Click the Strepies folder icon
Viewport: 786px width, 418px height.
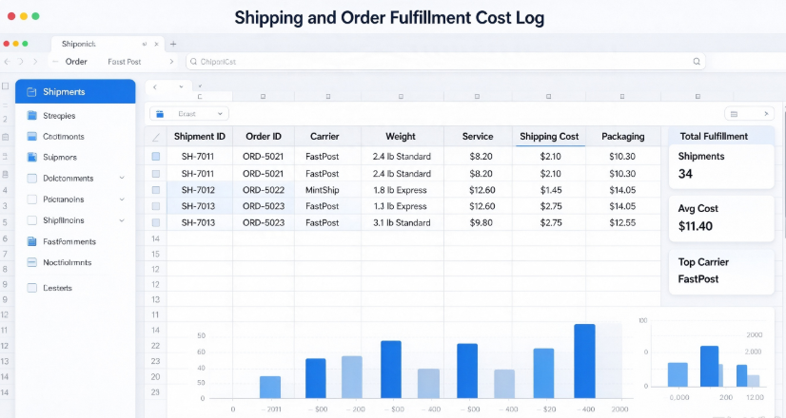click(32, 116)
